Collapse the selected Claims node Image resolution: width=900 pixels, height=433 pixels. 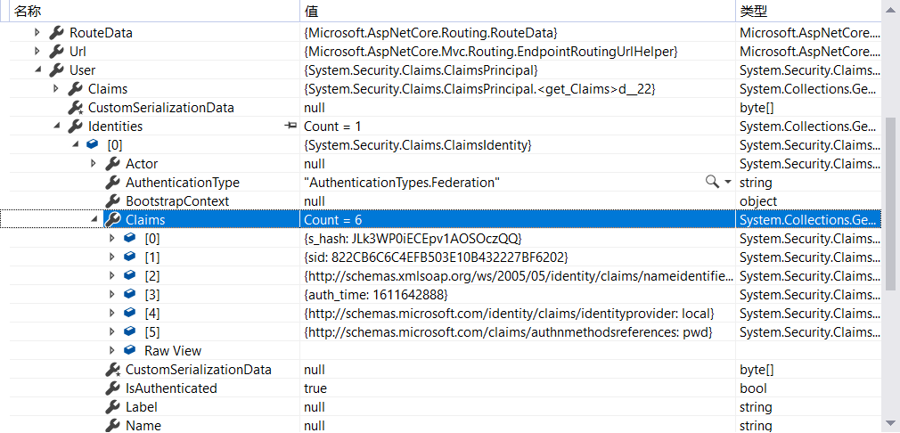94,220
